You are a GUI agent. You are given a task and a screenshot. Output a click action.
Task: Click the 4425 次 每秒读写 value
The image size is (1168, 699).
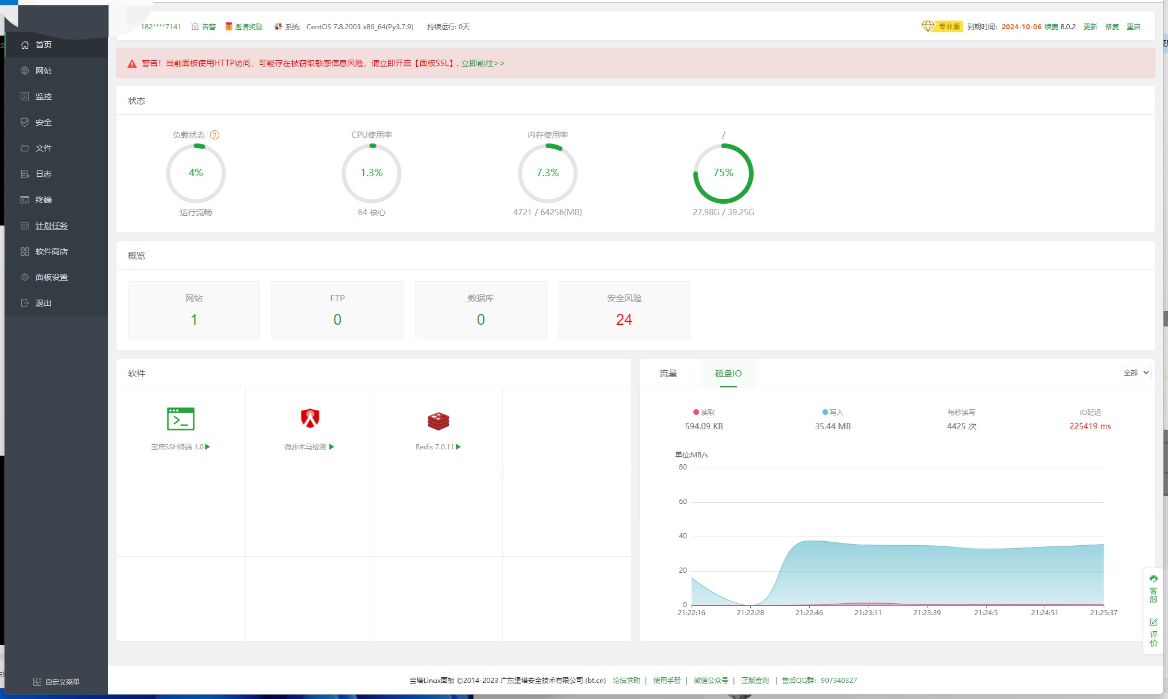(961, 426)
